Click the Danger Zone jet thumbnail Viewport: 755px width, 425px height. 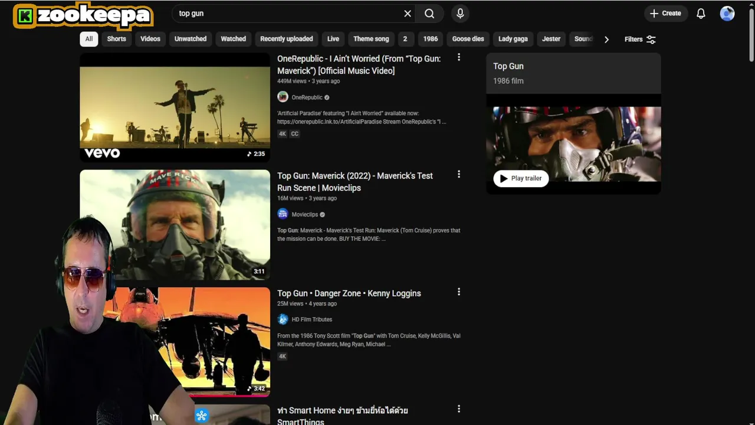189,341
